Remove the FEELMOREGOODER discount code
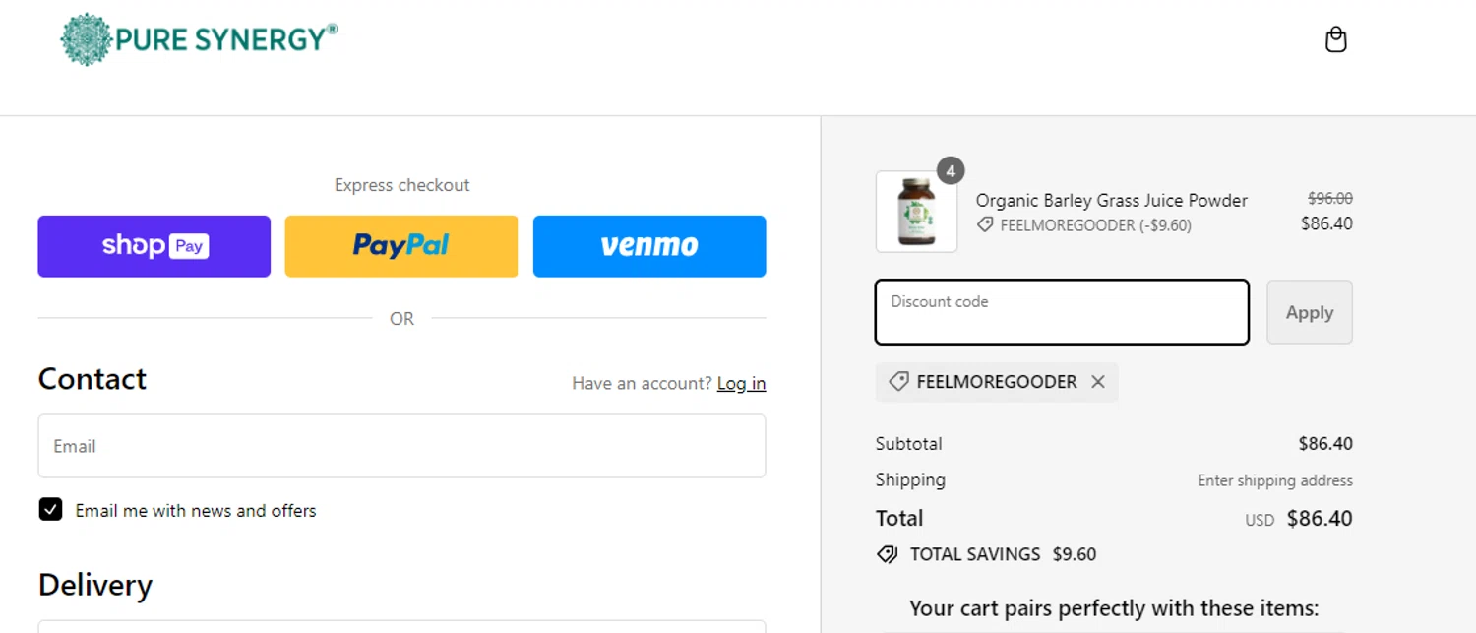Screen dimensions: 1476x633 pyautogui.click(x=1098, y=382)
